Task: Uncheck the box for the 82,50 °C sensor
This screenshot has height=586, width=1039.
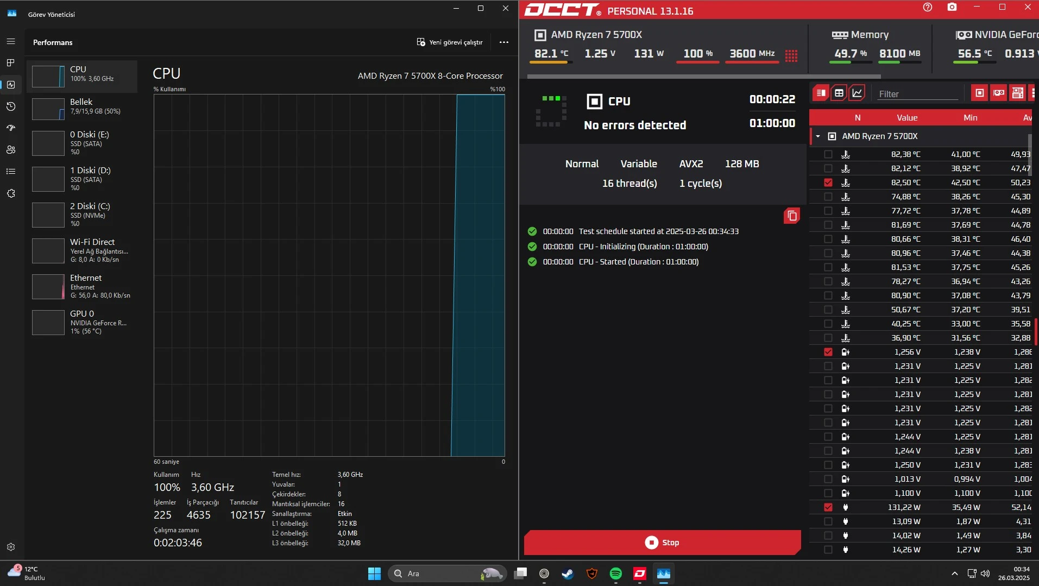Action: pyautogui.click(x=828, y=182)
